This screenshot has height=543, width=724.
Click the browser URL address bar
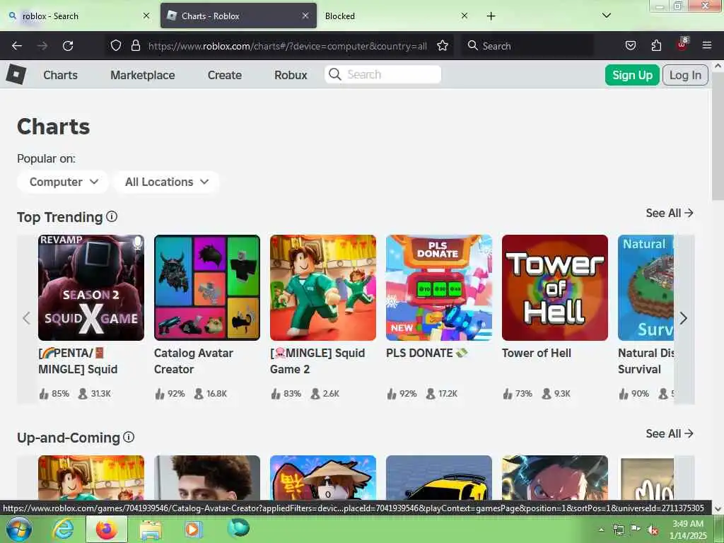[x=287, y=46]
